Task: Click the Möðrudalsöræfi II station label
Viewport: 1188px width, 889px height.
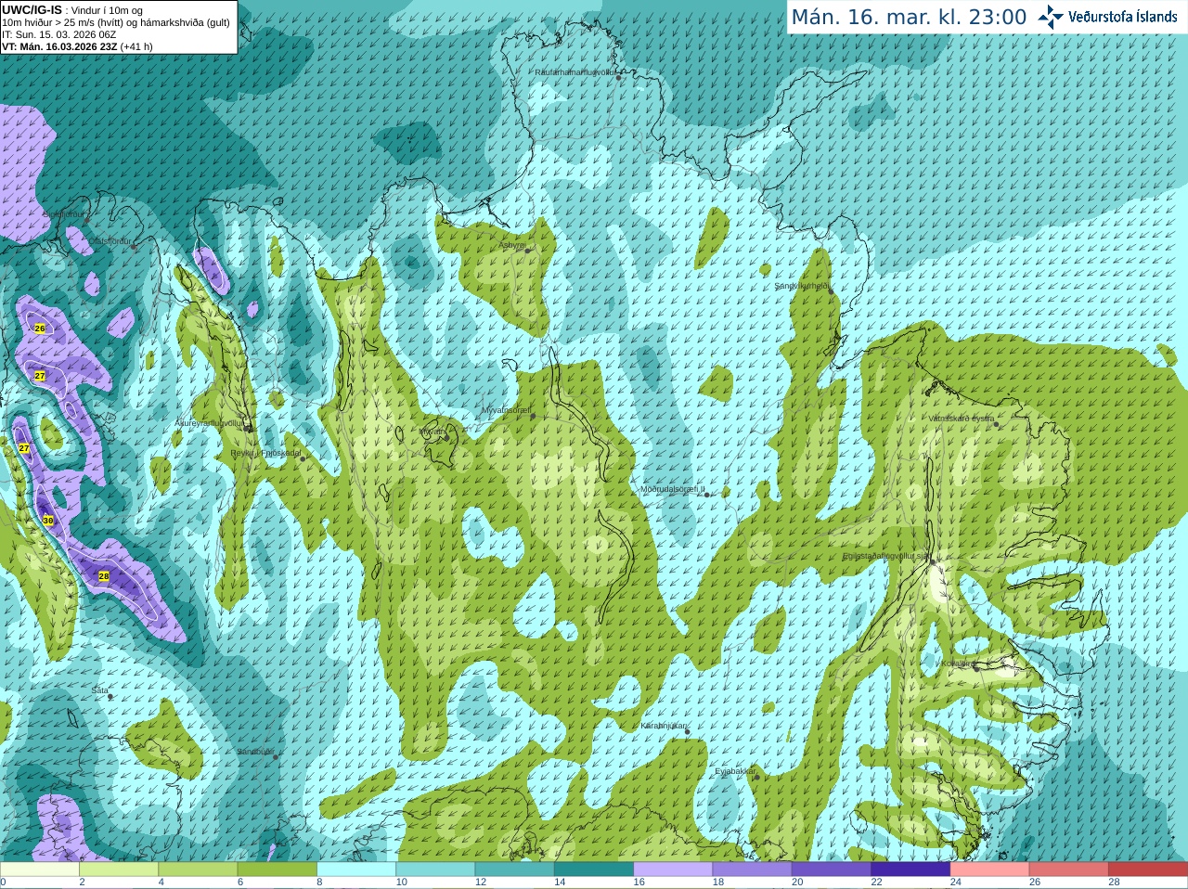Action: click(x=673, y=489)
